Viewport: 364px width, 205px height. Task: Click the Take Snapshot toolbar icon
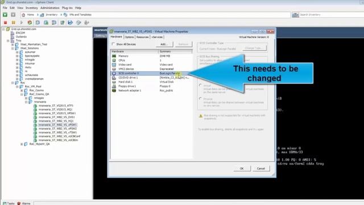point(38,23)
